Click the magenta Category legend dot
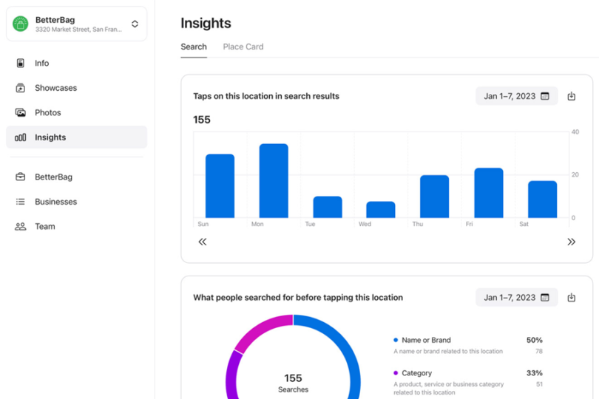Viewport: 599px width, 399px height. (x=396, y=373)
